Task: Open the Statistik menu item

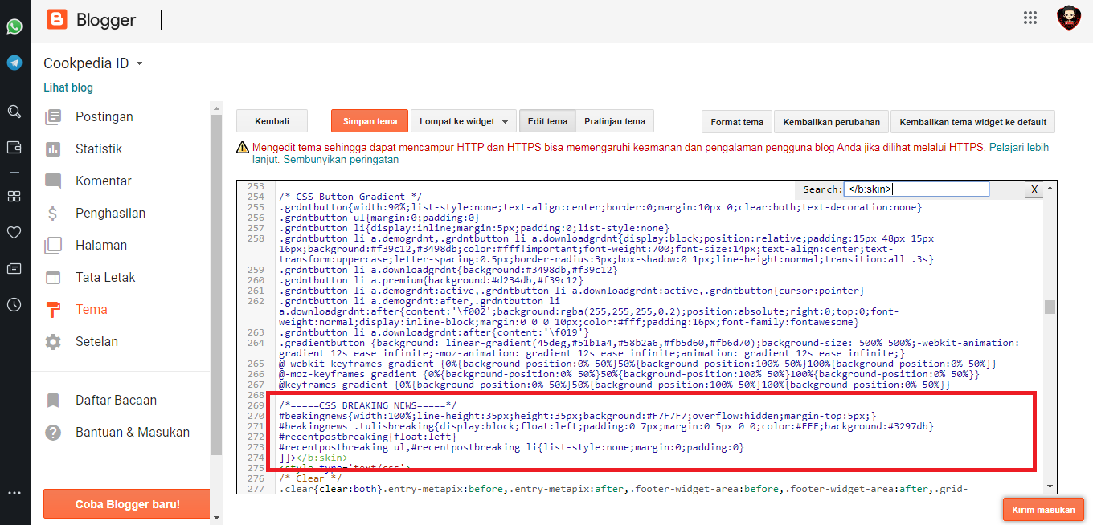Action: click(99, 149)
